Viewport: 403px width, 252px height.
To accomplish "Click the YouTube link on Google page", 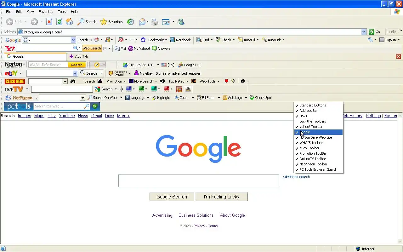I will click(x=67, y=116).
